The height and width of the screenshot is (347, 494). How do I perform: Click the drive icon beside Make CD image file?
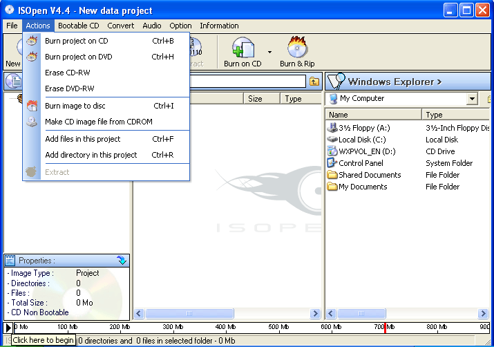32,122
